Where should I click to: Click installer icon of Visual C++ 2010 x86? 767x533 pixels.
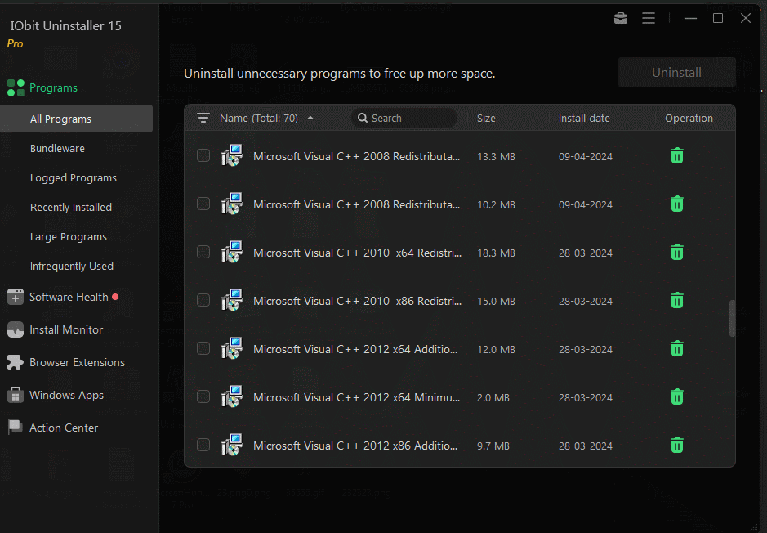(232, 300)
